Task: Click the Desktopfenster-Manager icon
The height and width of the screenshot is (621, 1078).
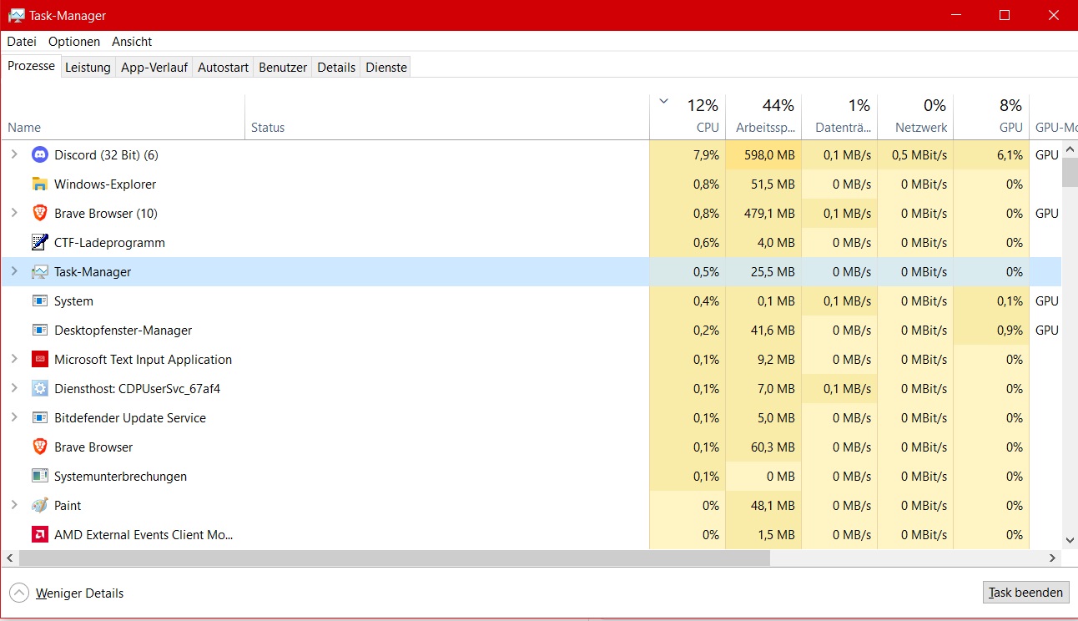Action: [39, 330]
